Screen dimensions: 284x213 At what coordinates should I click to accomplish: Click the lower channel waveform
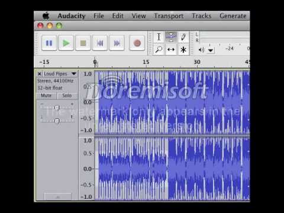172,169
